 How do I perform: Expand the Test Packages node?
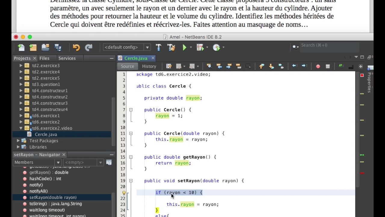[x=18, y=141]
